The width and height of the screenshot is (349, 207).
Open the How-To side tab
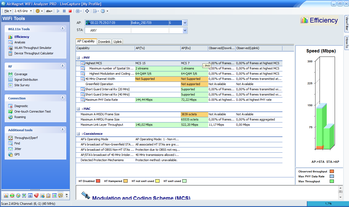347,43
